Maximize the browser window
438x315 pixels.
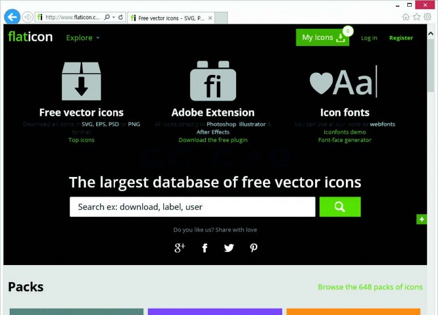click(409, 5)
